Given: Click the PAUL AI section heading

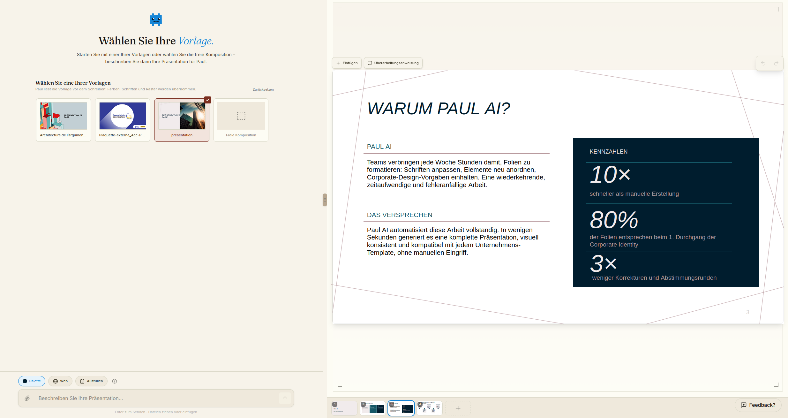Looking at the screenshot, I should pos(379,147).
